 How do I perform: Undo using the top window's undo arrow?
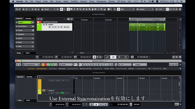[x=17, y=9]
